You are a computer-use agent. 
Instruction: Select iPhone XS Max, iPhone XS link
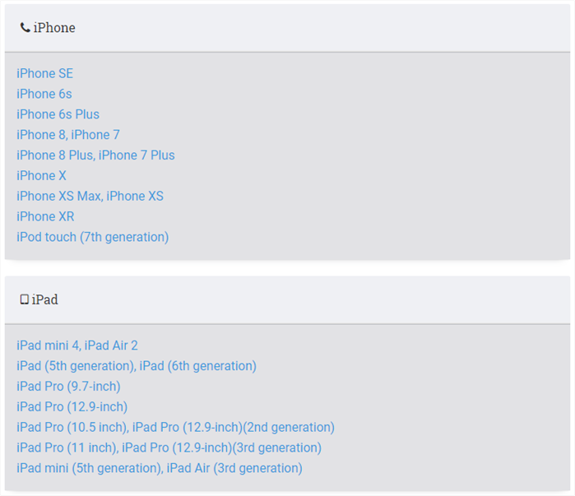click(x=90, y=197)
